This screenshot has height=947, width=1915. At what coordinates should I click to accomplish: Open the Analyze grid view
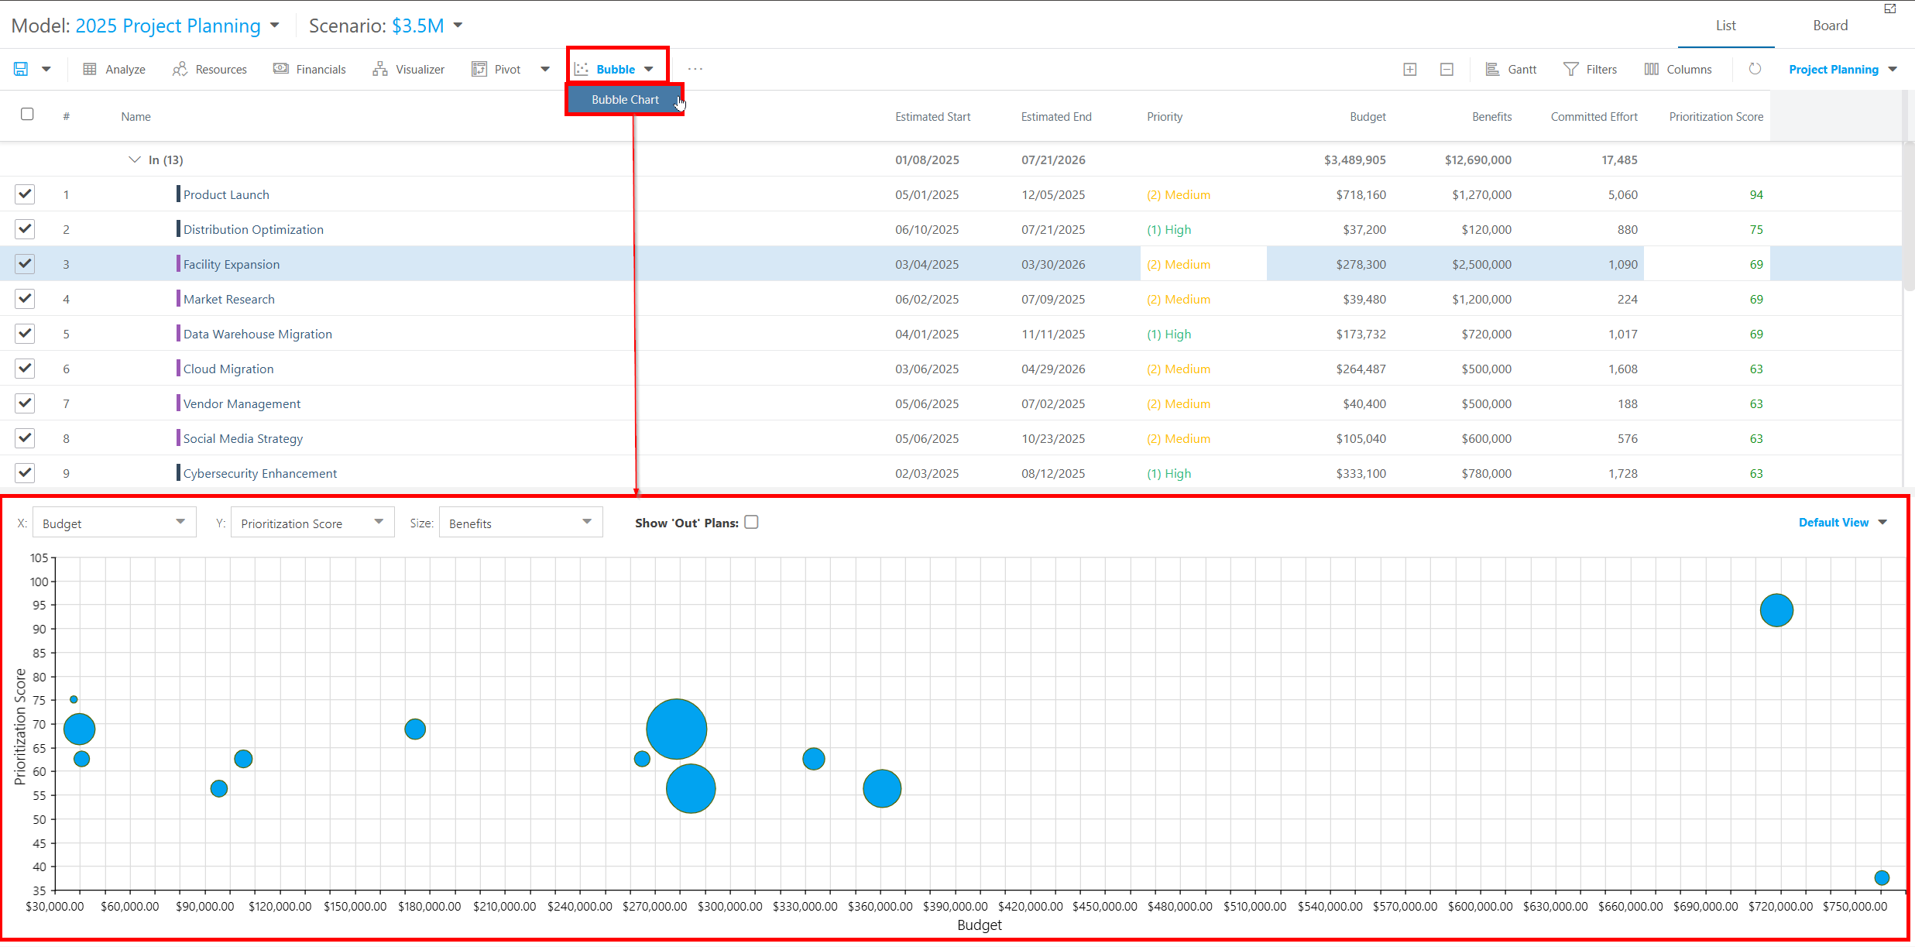click(x=115, y=69)
